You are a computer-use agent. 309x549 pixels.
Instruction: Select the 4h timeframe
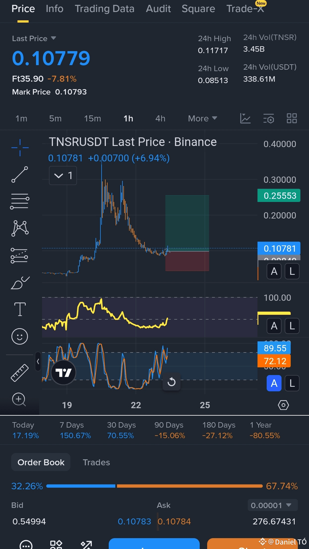pyautogui.click(x=160, y=118)
